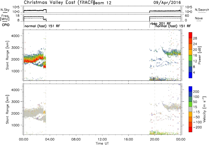Click the "16:00" time tick label

pos(128,140)
